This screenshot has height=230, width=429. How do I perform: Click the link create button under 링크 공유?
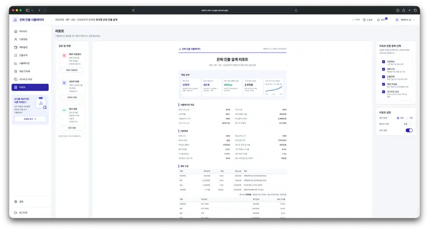(72, 128)
